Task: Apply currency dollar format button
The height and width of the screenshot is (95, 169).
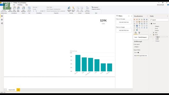Action: tap(34, 11)
